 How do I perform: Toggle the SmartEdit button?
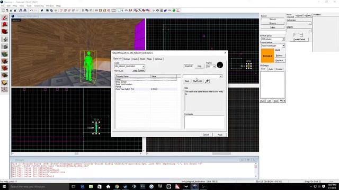pyautogui.click(x=189, y=66)
